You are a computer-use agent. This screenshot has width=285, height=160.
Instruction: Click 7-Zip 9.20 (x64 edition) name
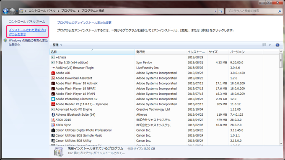point(72,63)
